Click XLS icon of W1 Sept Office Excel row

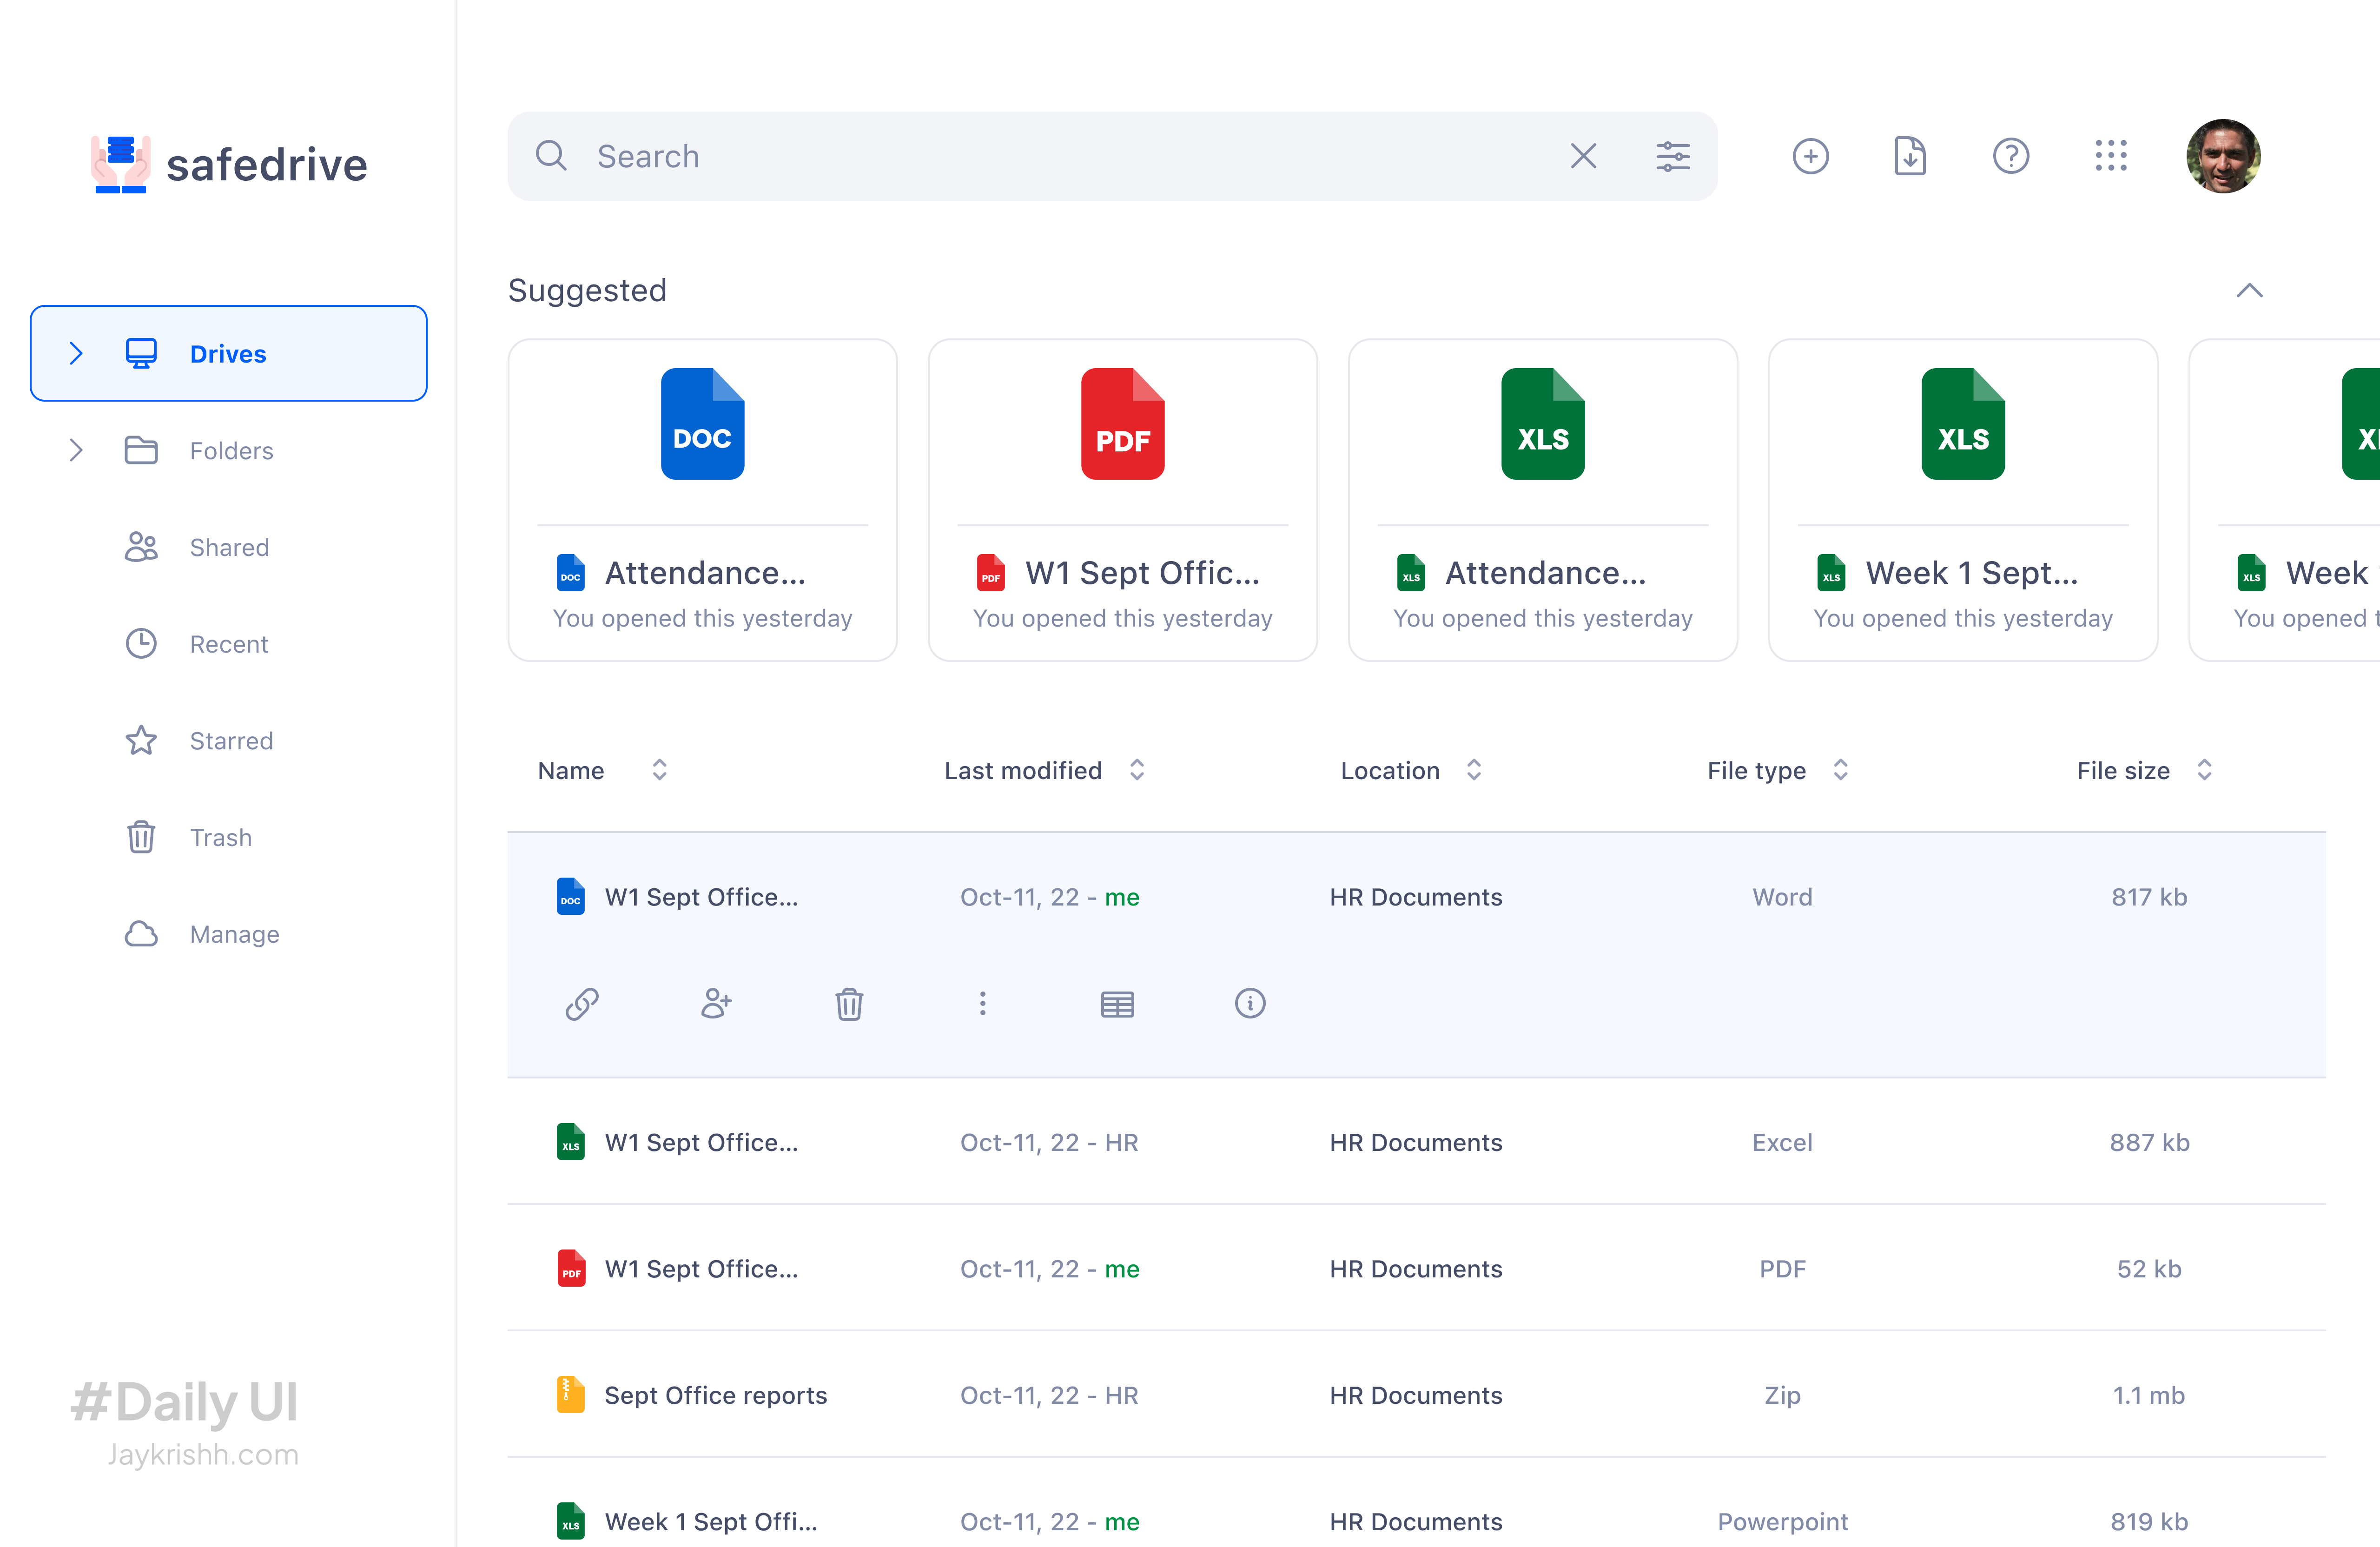(x=570, y=1142)
